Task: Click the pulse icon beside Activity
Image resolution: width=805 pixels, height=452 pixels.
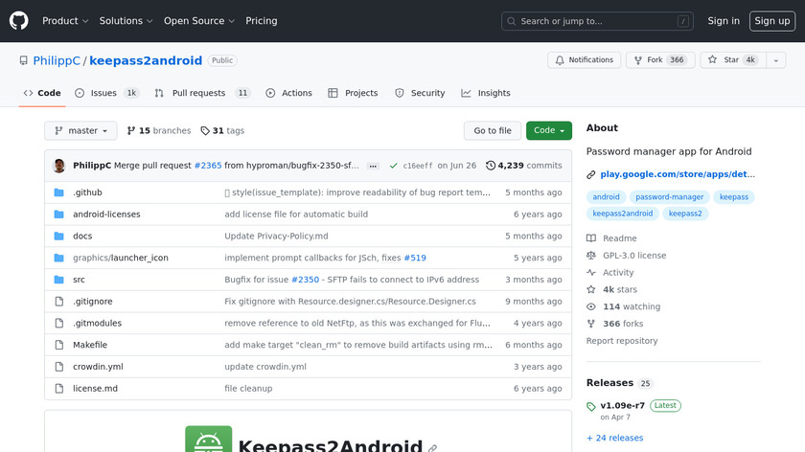Action: tap(591, 272)
